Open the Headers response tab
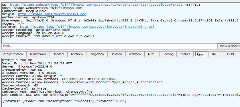 coord(58,54)
